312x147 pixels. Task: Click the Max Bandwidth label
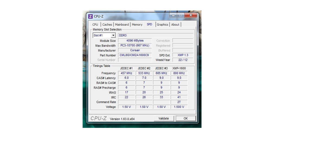point(105,46)
